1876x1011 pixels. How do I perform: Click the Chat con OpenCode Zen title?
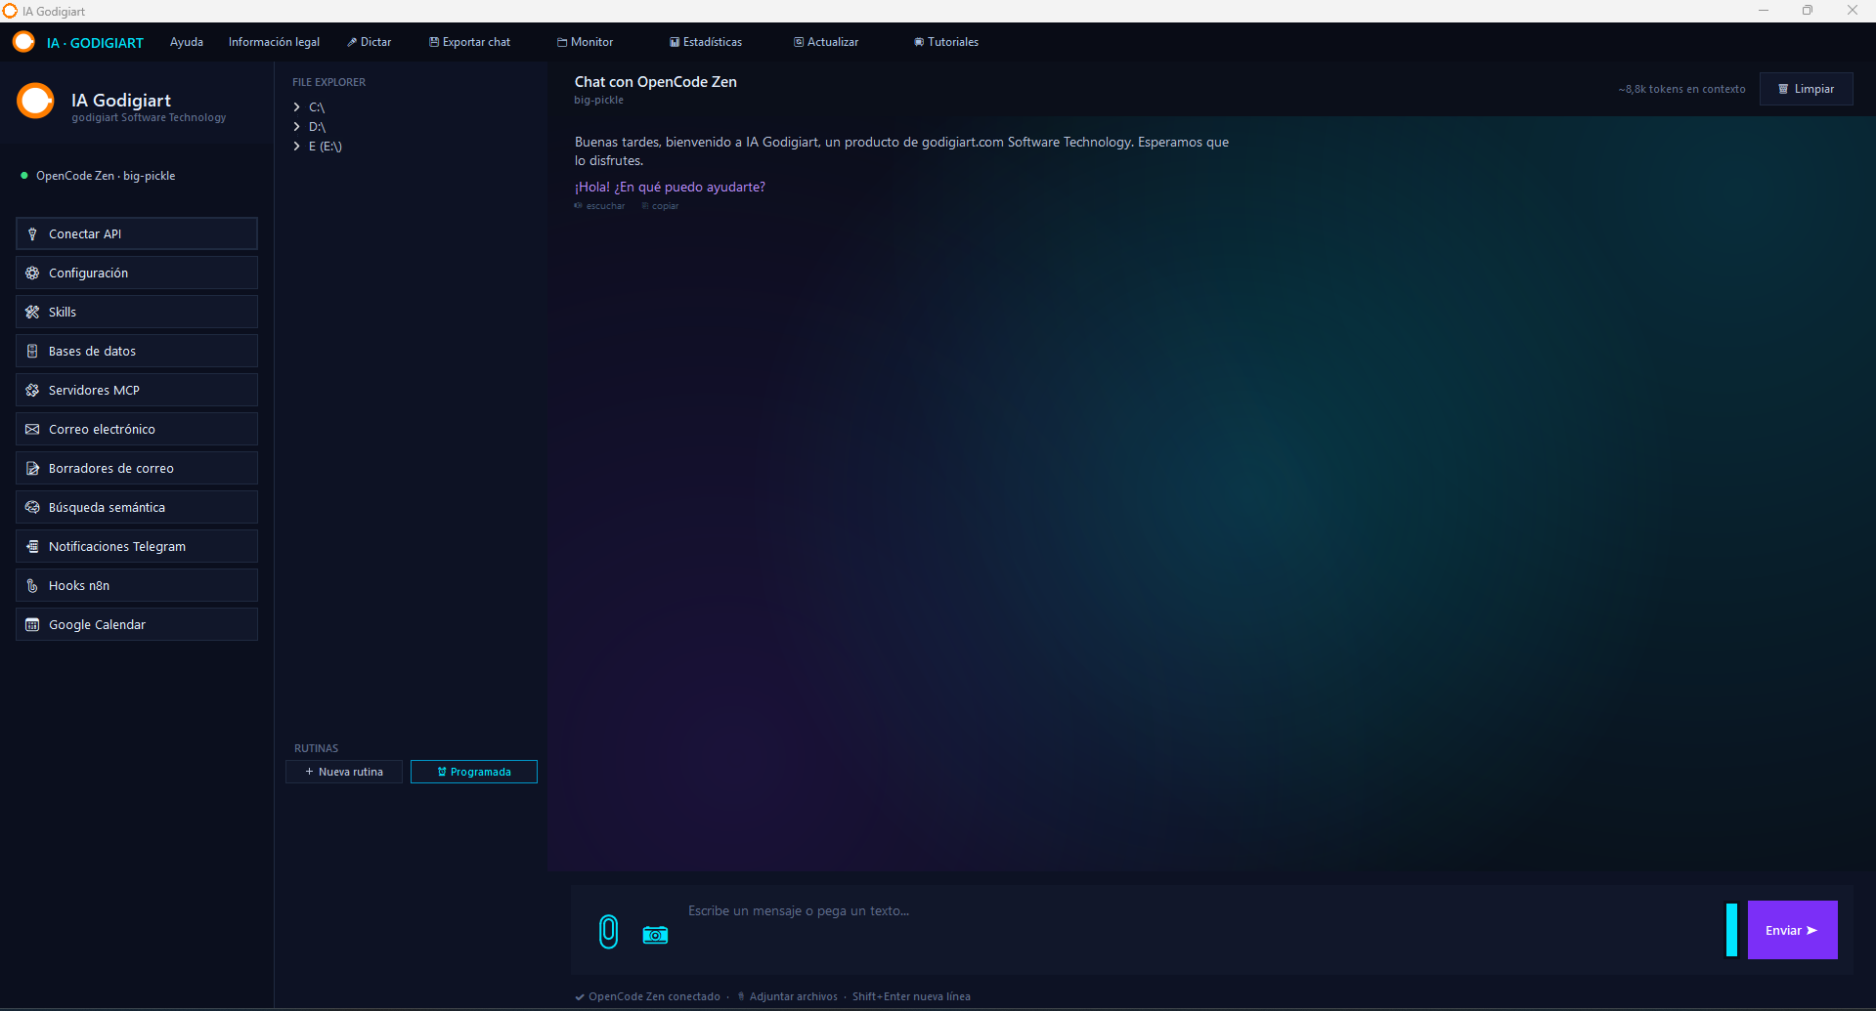point(656,82)
